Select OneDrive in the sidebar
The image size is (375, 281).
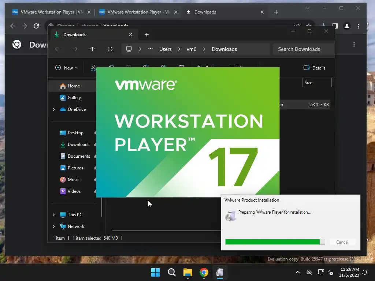[77, 109]
